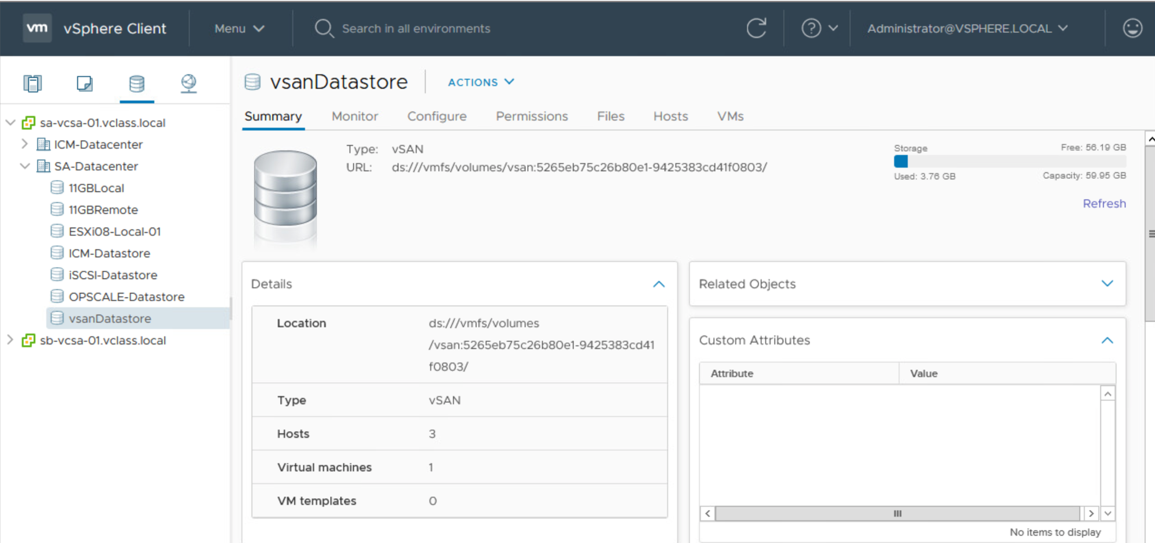The image size is (1155, 543).
Task: Expand the sb-vcsa-01.vclass.local tree node
Action: 10,340
